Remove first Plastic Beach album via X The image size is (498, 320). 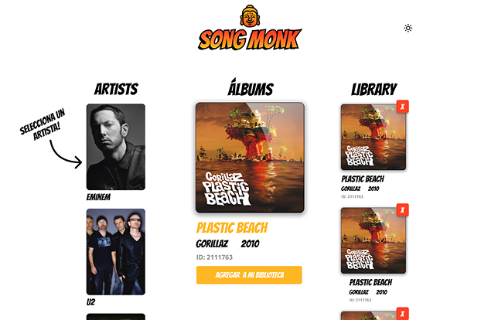tap(402, 107)
